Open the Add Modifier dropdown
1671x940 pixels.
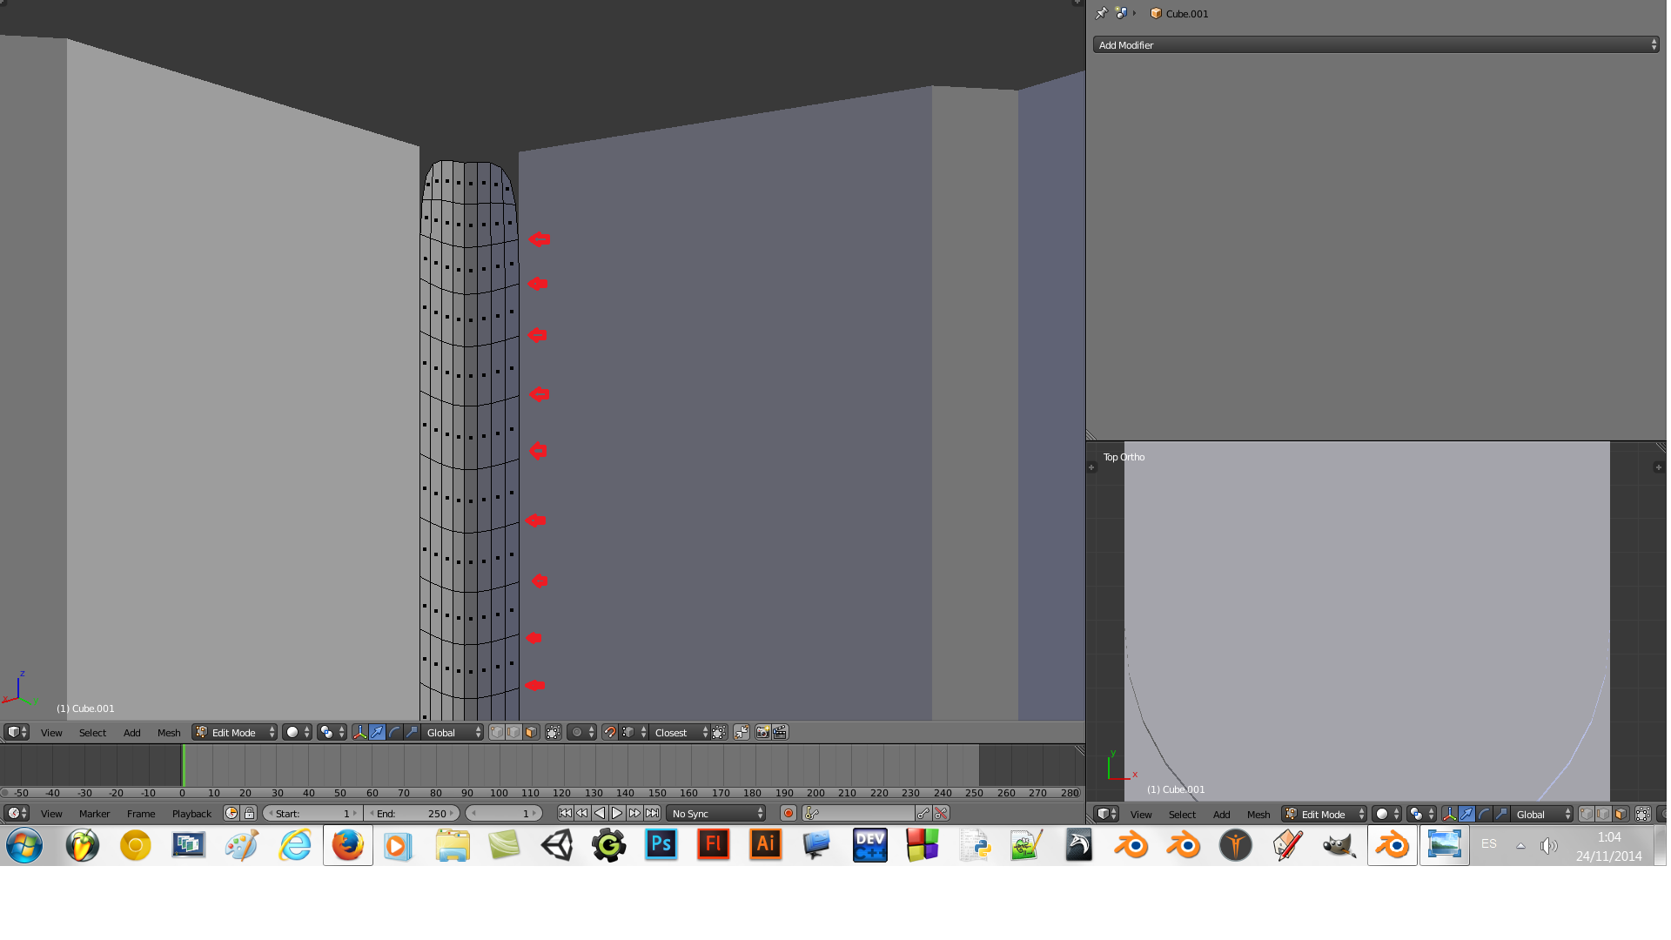tap(1375, 44)
